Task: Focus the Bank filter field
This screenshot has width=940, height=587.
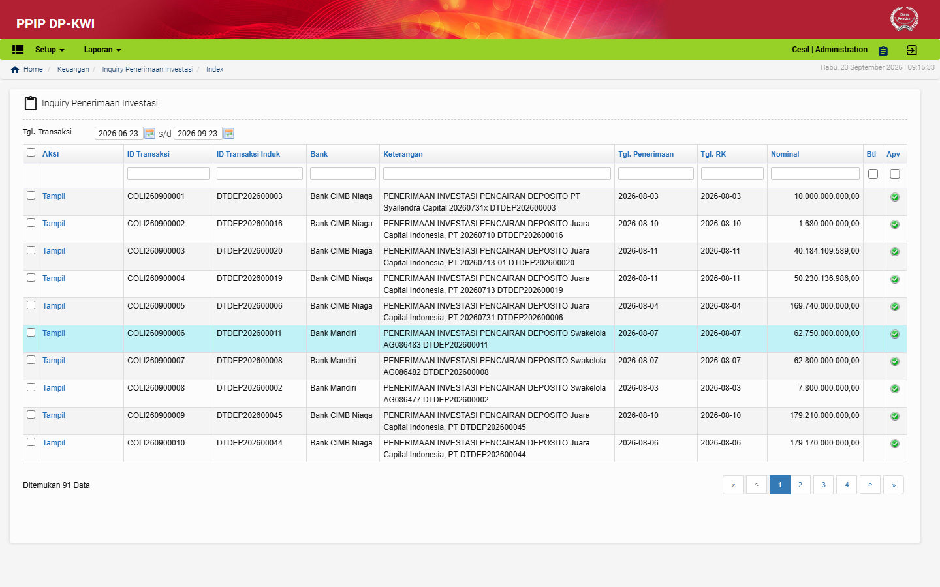Action: click(343, 173)
